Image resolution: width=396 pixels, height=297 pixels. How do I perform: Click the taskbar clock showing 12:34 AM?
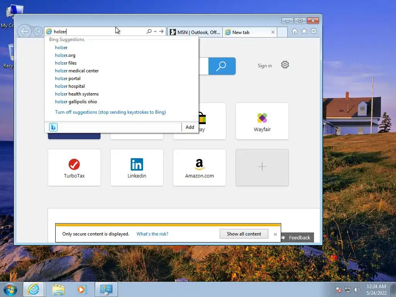(x=376, y=290)
